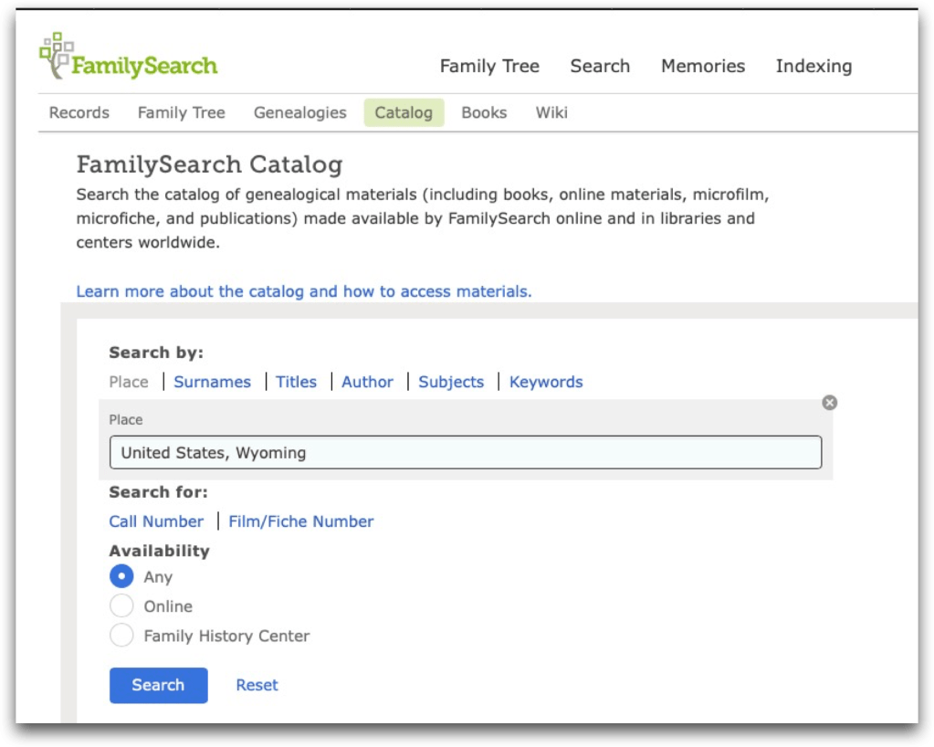The height and width of the screenshot is (747, 934).
Task: Open the Wiki tab
Action: 551,112
